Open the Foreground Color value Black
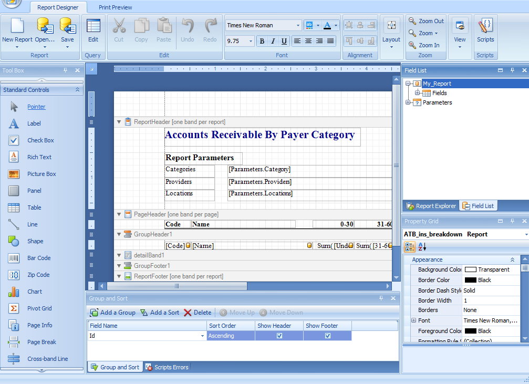Screen dimensions: 529x384 [491, 331]
